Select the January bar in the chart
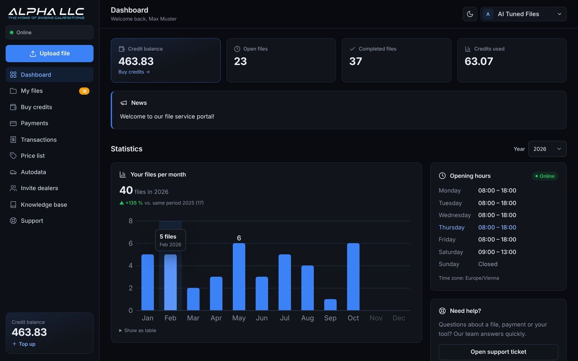The width and height of the screenshot is (578, 361). (148, 283)
